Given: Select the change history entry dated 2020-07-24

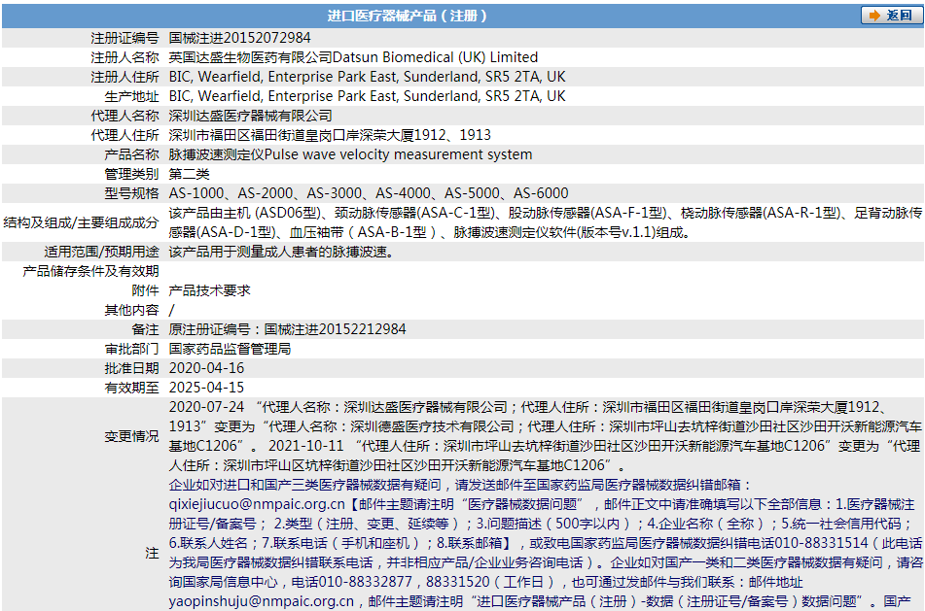Looking at the screenshot, I should point(545,426).
